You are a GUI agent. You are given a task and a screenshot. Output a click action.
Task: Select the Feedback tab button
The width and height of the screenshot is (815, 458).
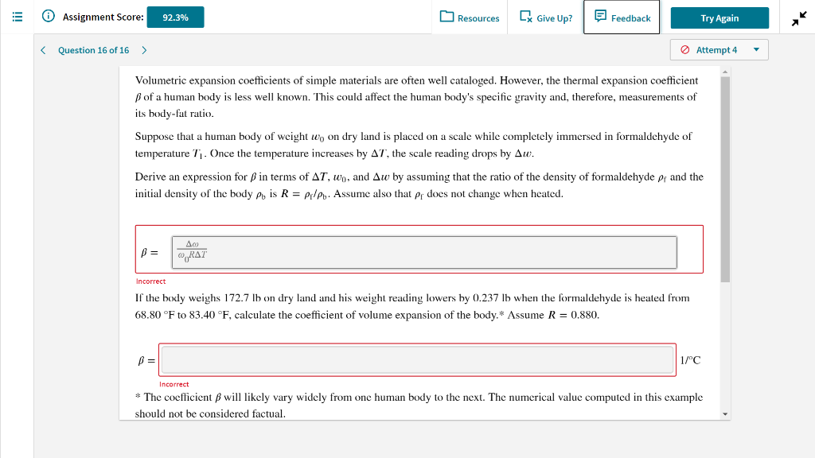point(622,17)
